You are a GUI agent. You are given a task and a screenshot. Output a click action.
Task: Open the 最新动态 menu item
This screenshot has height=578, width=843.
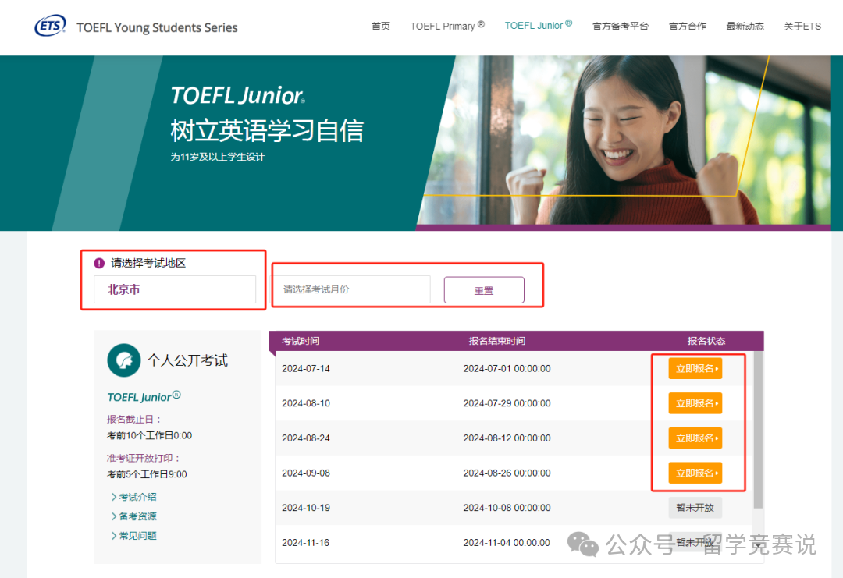745,26
